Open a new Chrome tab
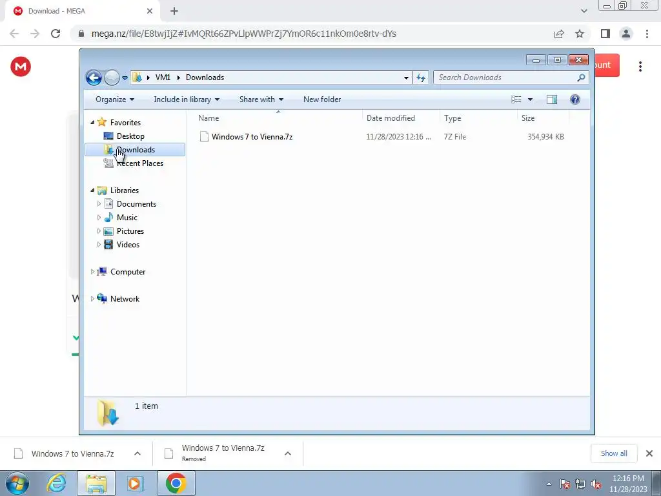 [174, 12]
